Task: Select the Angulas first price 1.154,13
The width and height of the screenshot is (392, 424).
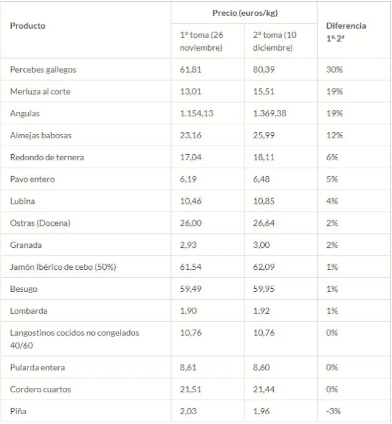Action: (197, 113)
